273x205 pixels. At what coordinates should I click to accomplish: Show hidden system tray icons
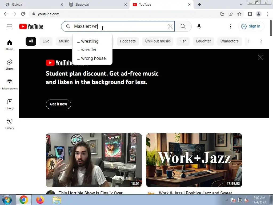227,200
